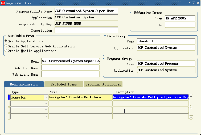Open Type dropdown in third exclusion row
201x135 pixels.
[46, 110]
